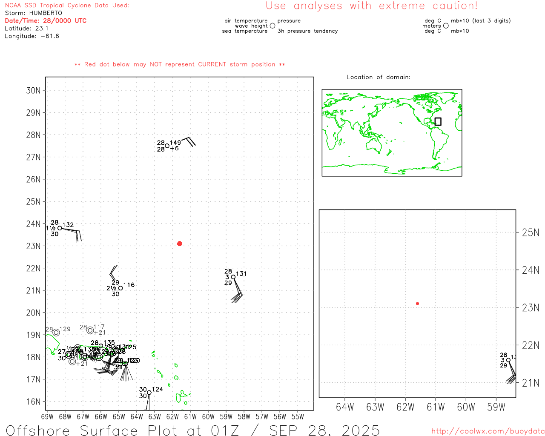Screen dimensions: 545x436
Task: Click the red storm position dot on main map
Action: point(180,244)
